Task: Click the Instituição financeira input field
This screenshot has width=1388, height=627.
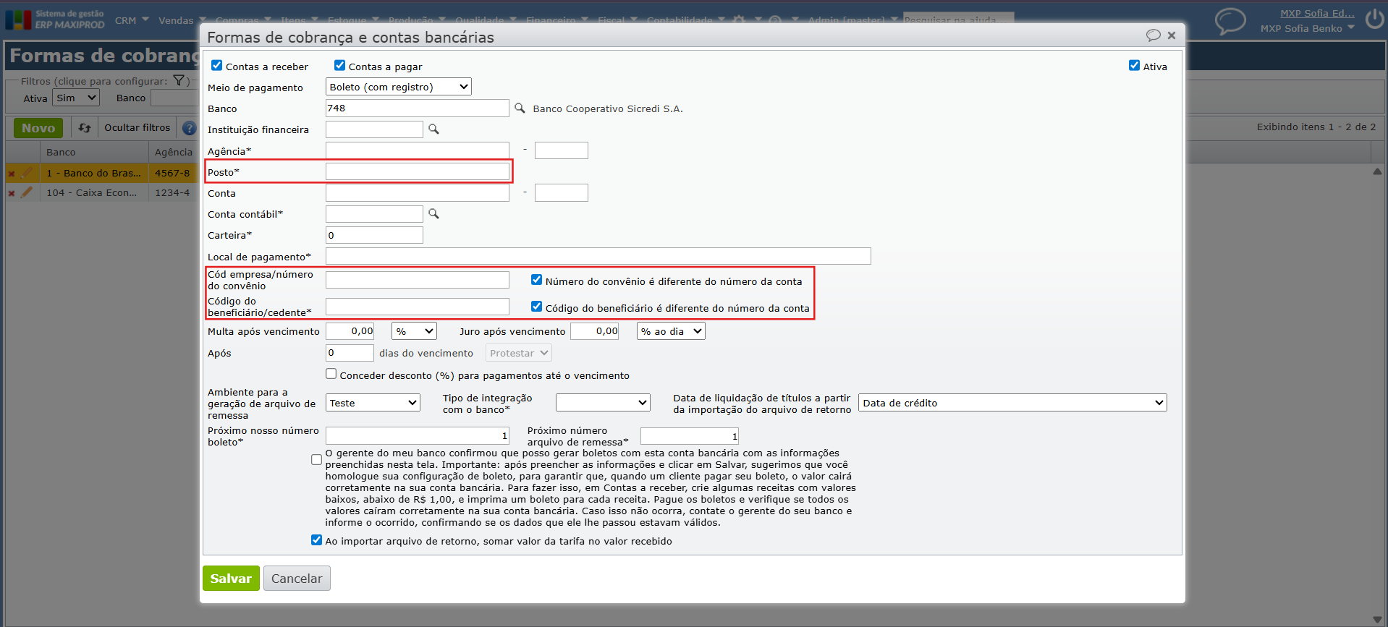Action: (x=374, y=129)
